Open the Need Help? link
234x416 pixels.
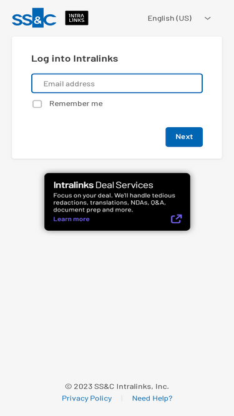click(152, 398)
